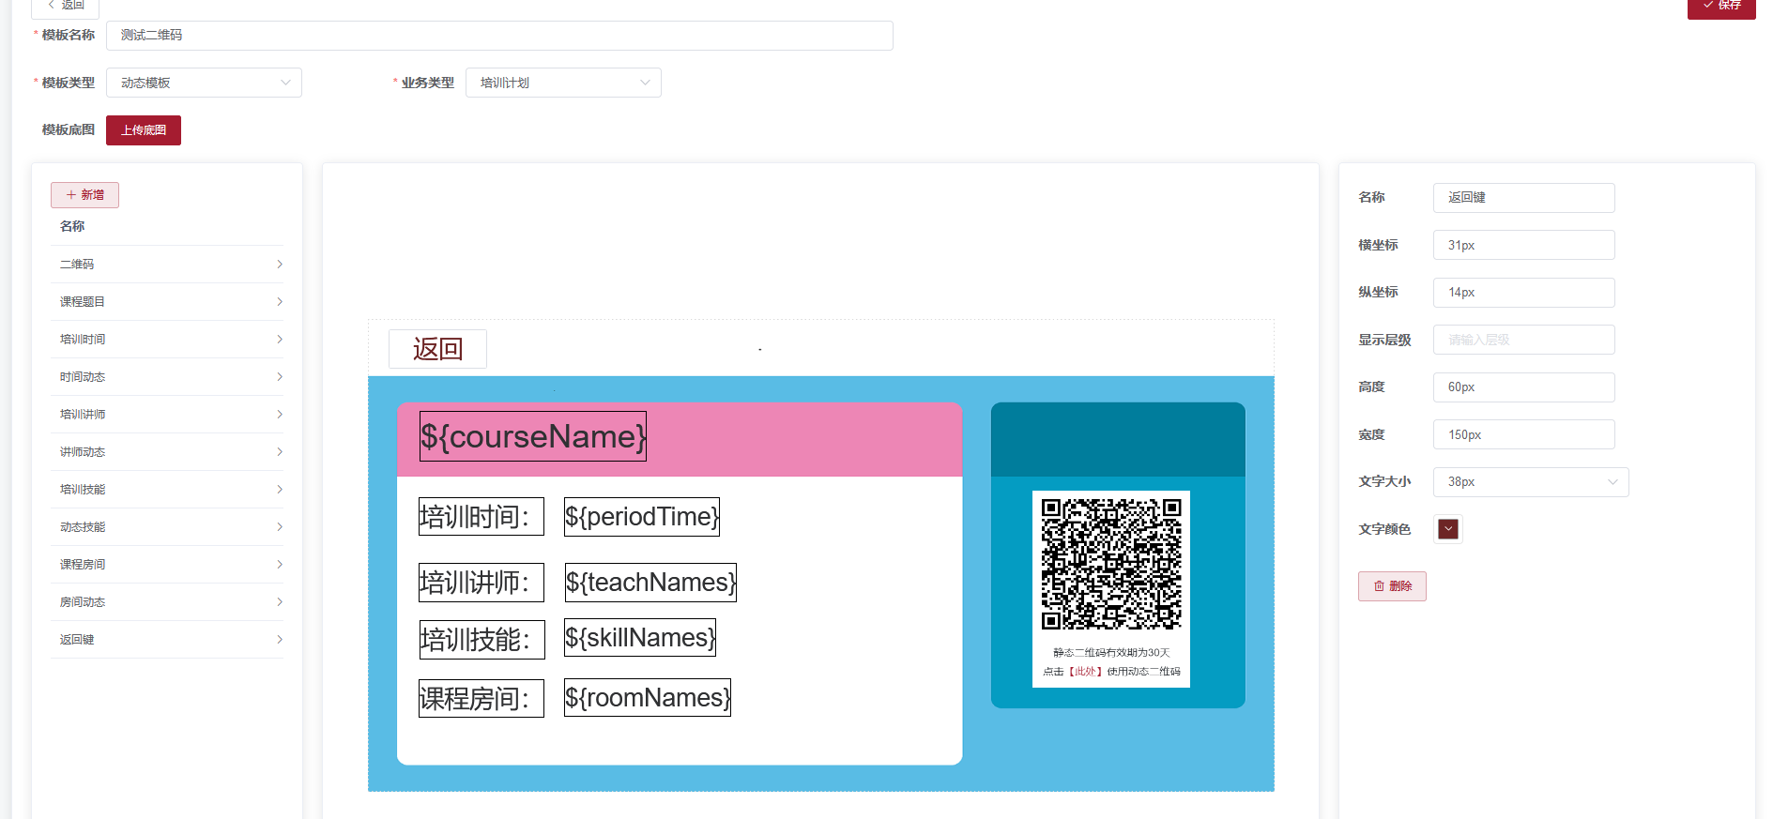
Task: Click the 横坐标 input field
Action: tap(1523, 245)
